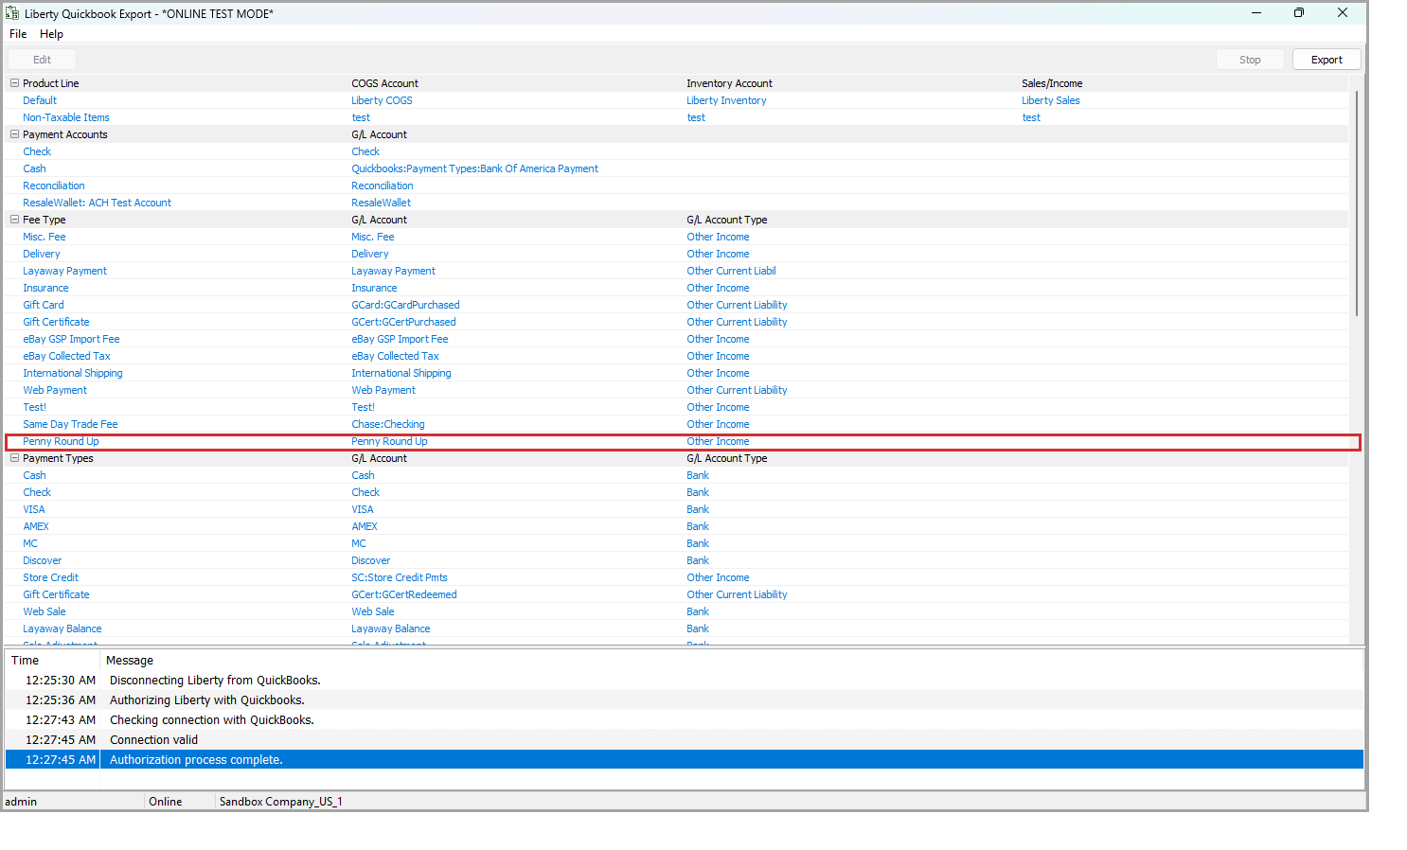Select the Store Credit payment type

click(x=50, y=577)
